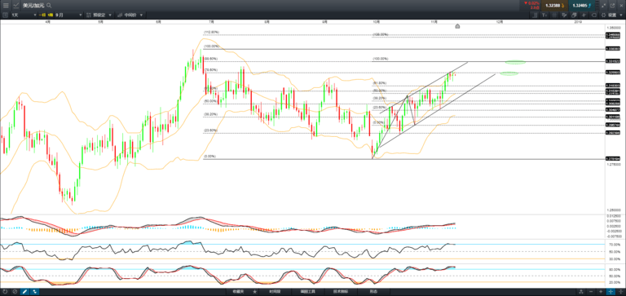Click the (112.80%) Fibonacci level label
626x296 pixels.
(212, 32)
